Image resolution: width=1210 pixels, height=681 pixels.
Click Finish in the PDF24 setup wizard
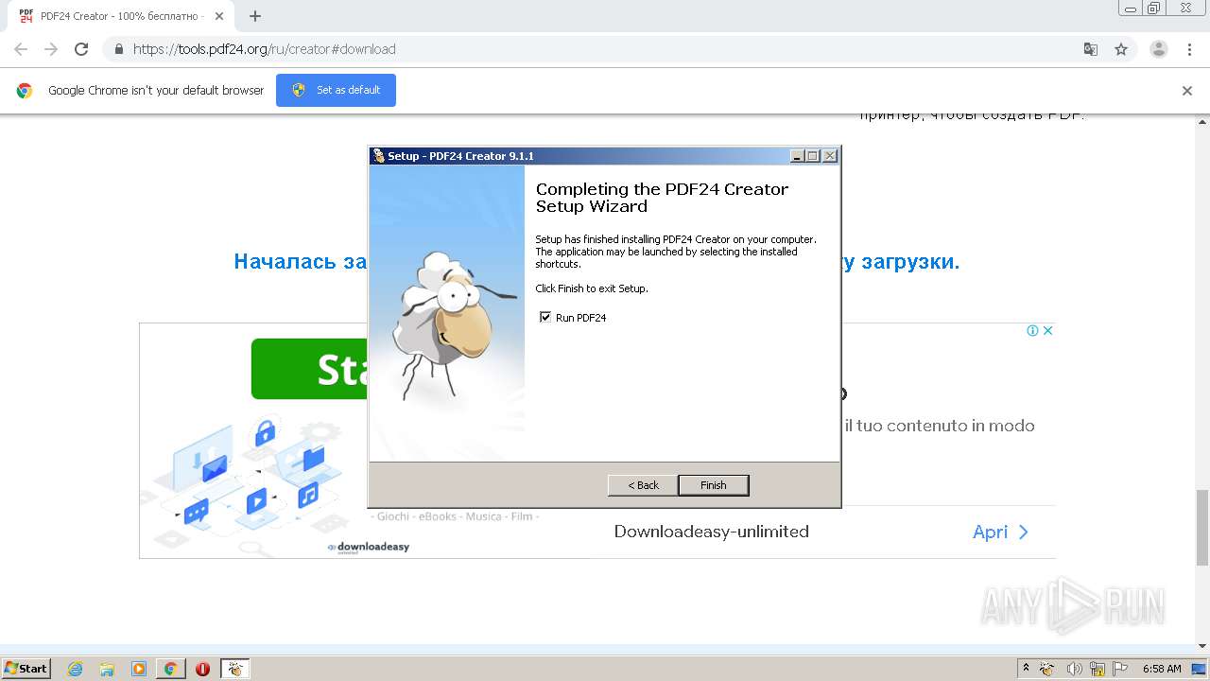(714, 485)
